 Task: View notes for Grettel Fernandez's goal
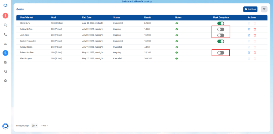point(177,41)
